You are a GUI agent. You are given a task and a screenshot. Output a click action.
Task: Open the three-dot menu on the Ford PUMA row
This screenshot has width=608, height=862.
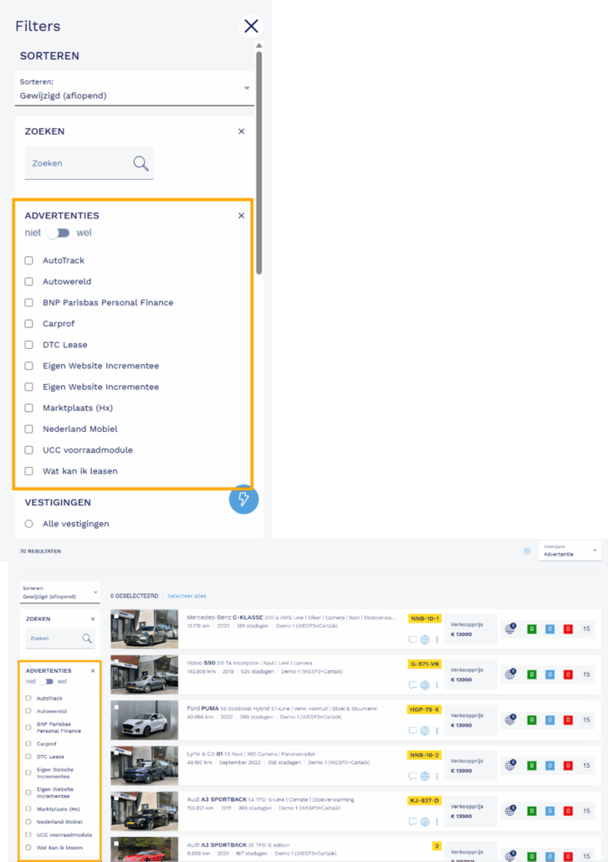click(437, 731)
